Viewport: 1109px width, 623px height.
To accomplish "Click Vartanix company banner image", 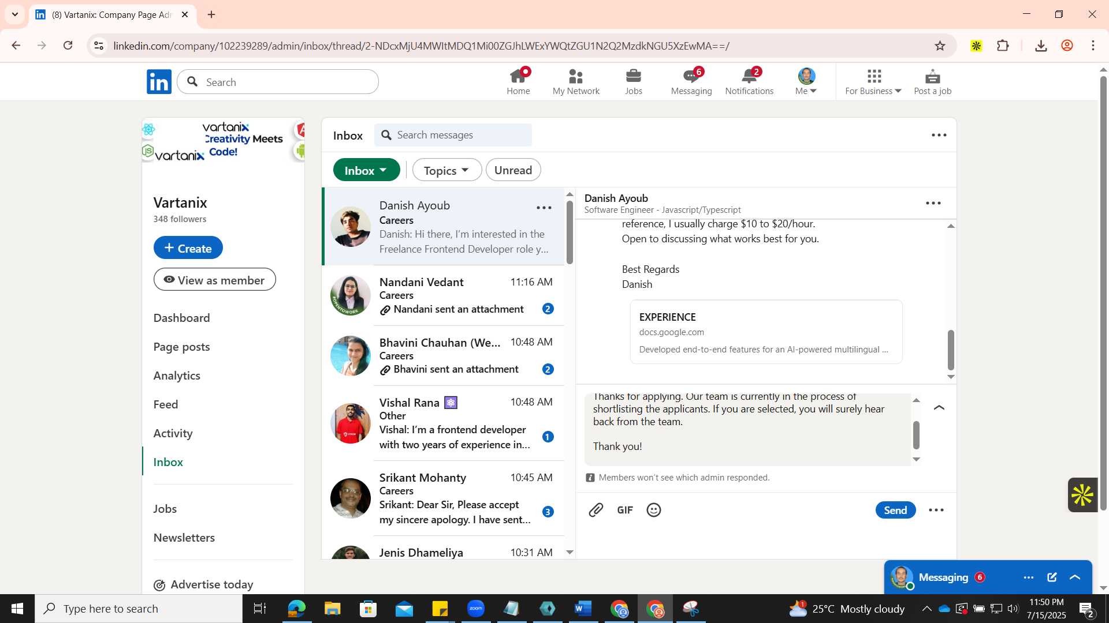I will 223,141.
